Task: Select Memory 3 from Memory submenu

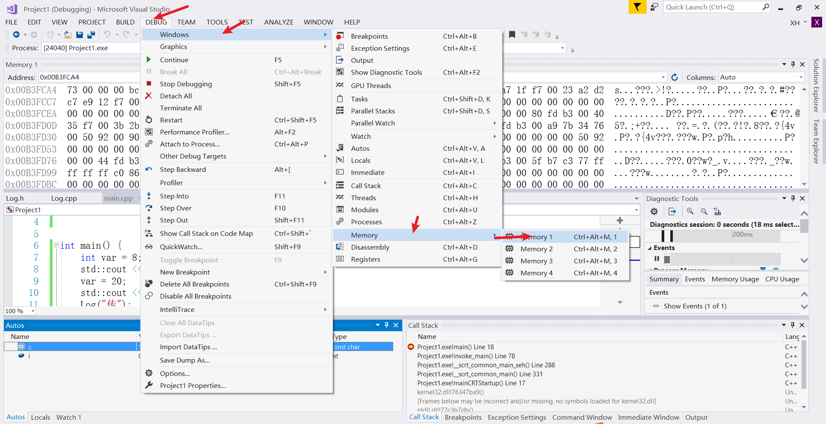Action: [565, 261]
